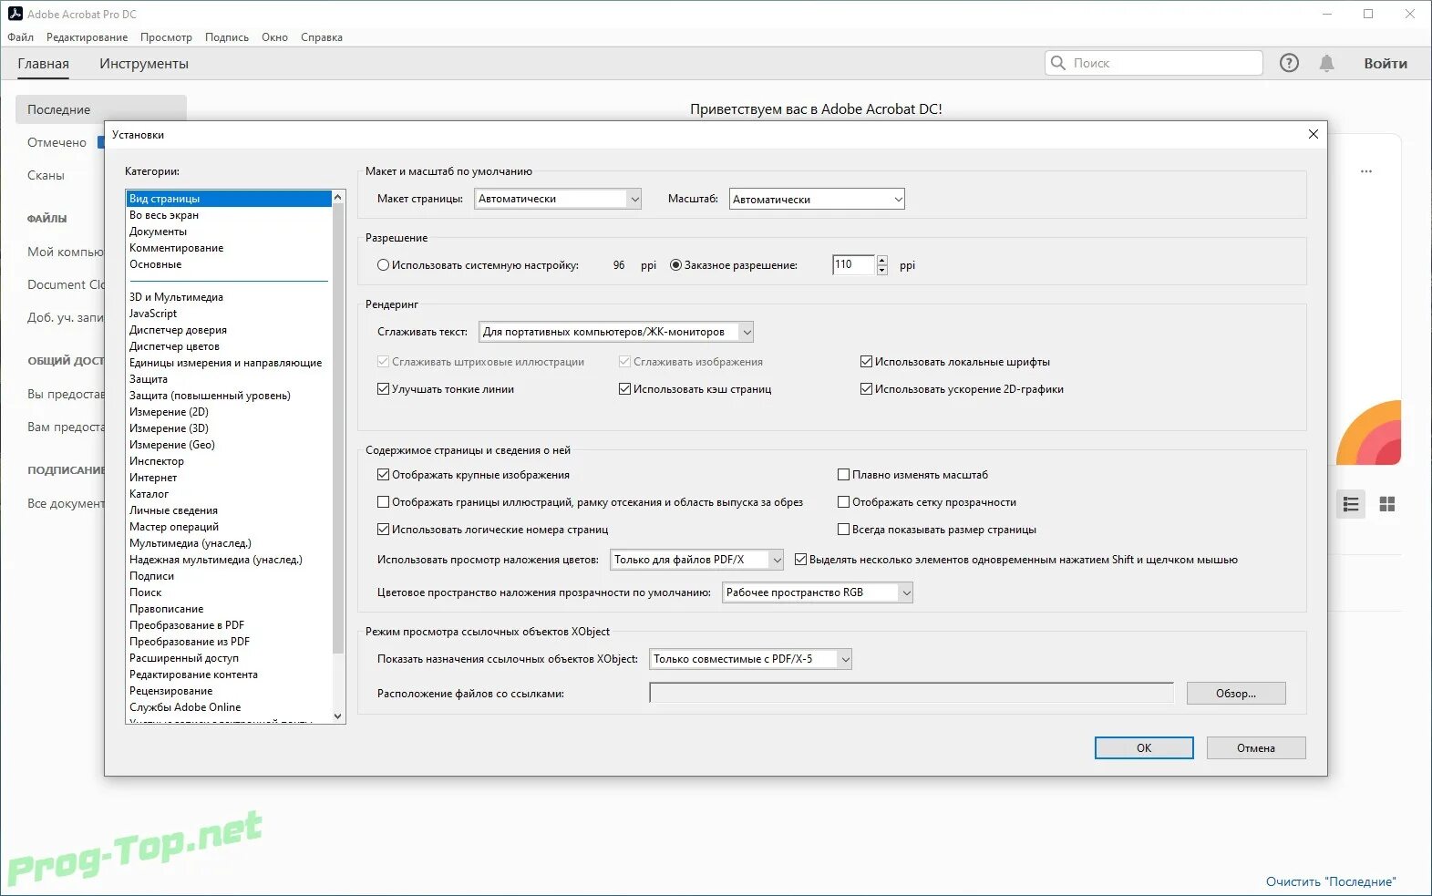Toggle Улучшать тонкие линии checkbox
1432x896 pixels.
click(383, 389)
